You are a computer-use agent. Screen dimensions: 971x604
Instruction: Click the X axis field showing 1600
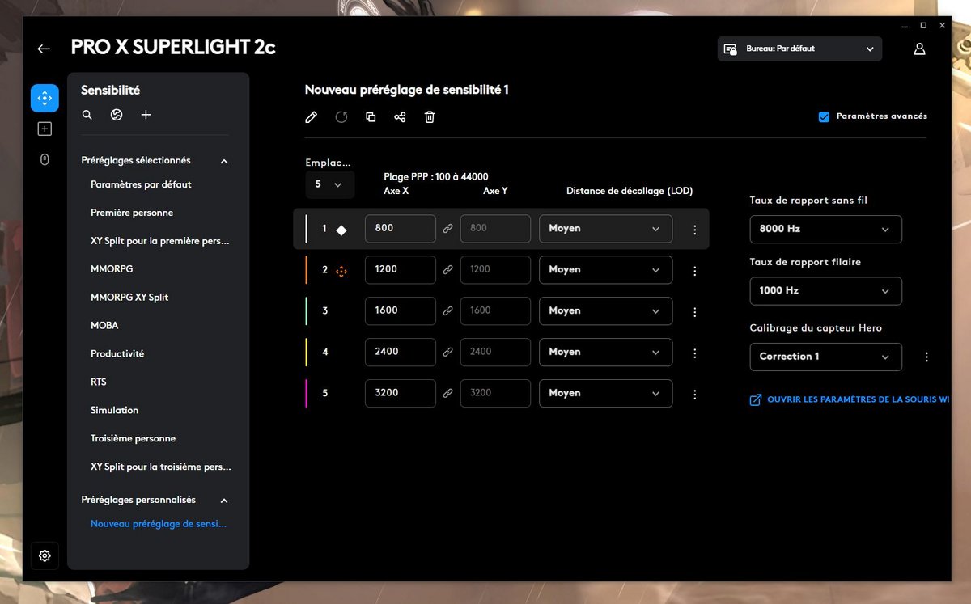click(401, 311)
